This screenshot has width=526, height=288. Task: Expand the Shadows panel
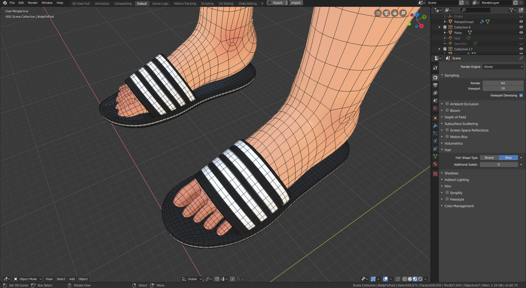point(451,173)
